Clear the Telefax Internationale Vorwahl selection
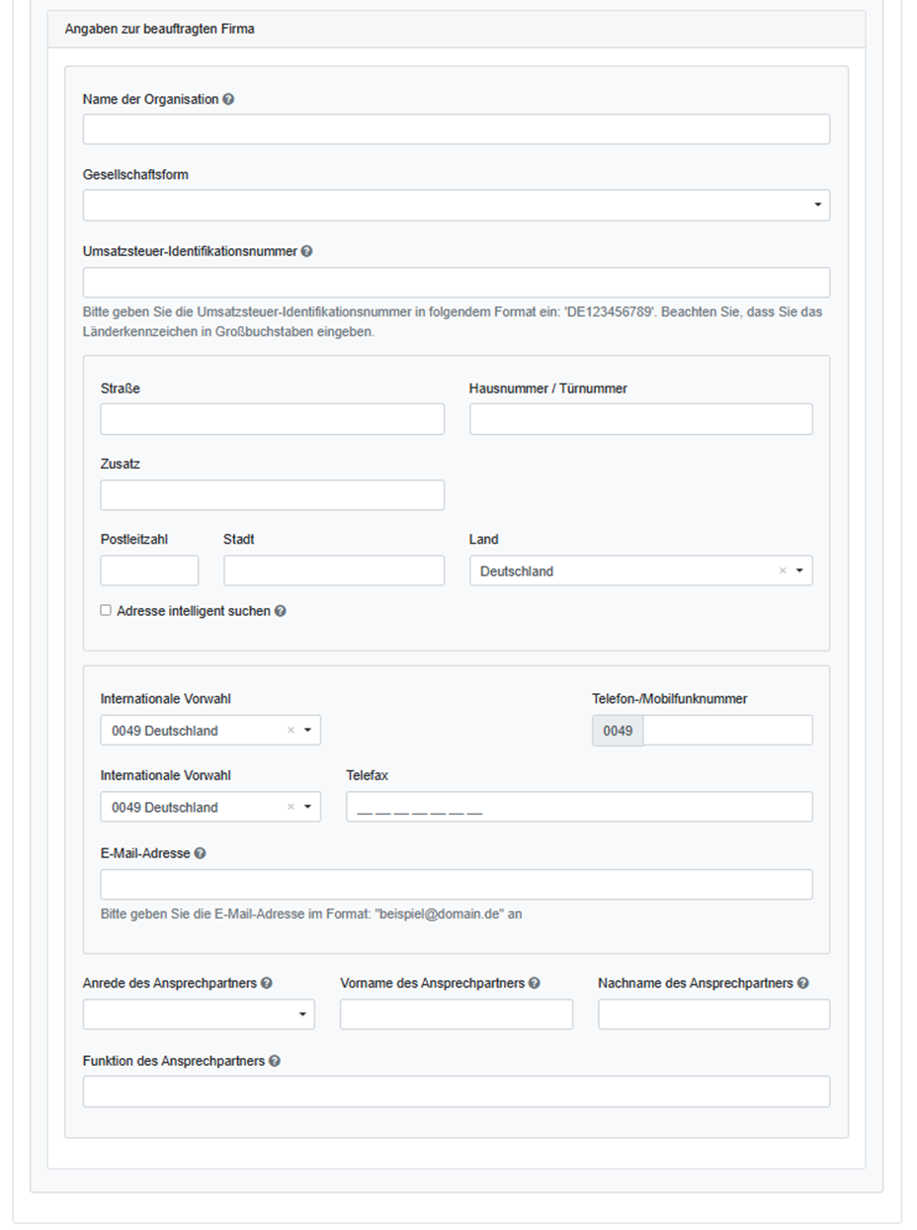The image size is (917, 1230). click(x=291, y=808)
